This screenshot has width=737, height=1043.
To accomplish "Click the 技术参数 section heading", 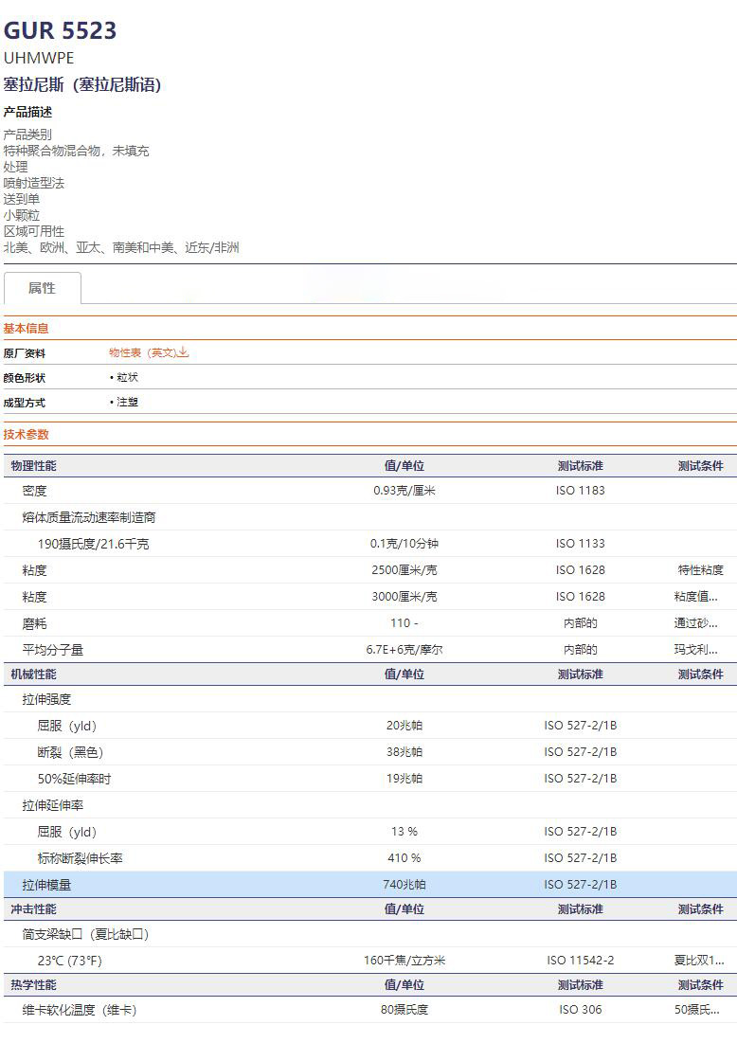I will [26, 435].
